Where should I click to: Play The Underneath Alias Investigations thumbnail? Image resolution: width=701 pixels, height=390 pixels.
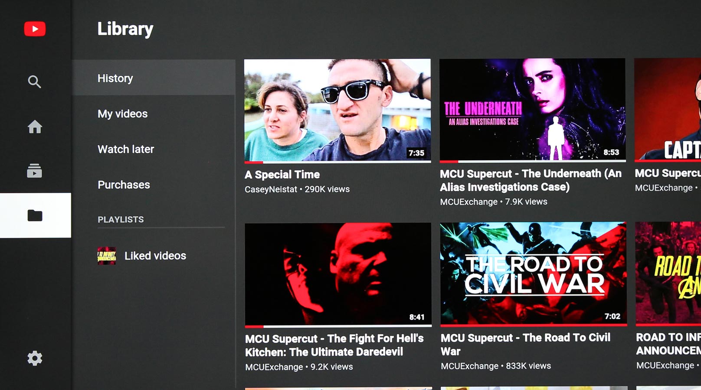(x=533, y=110)
